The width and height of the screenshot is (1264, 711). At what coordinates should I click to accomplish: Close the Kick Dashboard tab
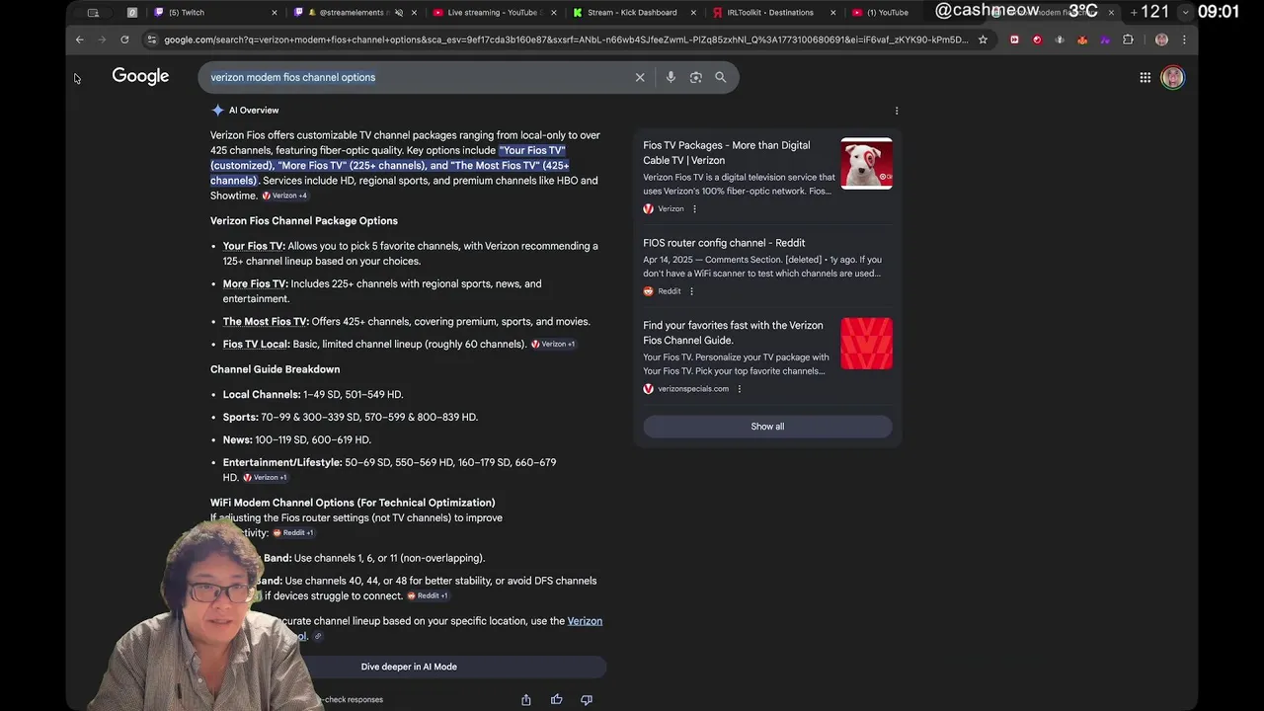[x=694, y=13]
